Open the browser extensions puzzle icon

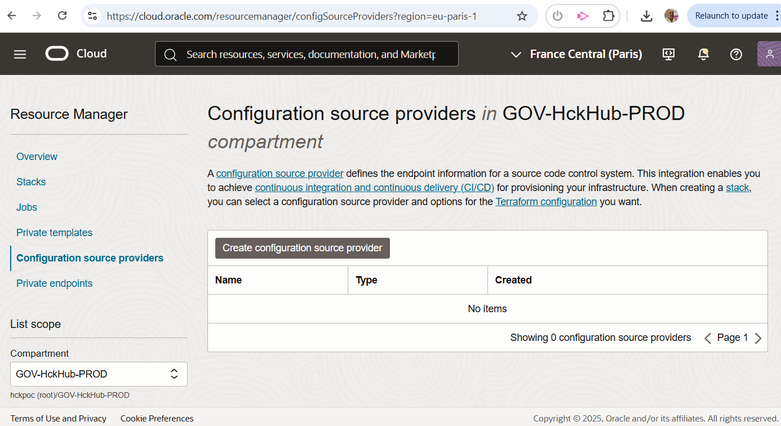coord(608,16)
